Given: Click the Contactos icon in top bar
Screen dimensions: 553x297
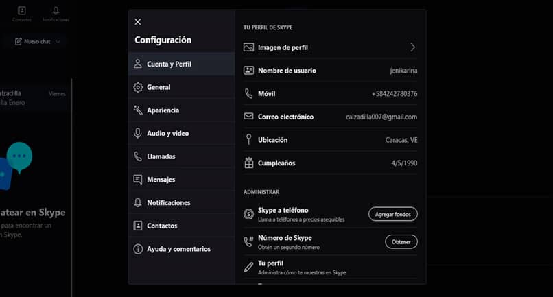Looking at the screenshot, I should (x=22, y=11).
